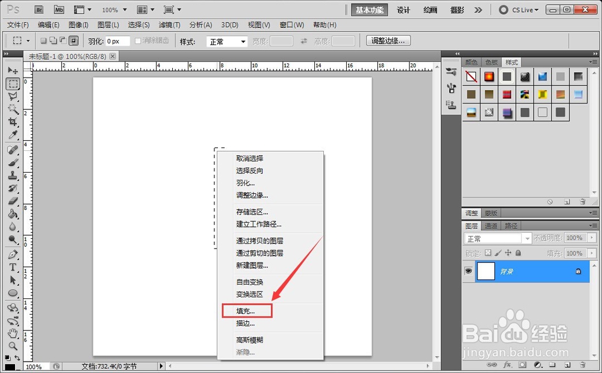This screenshot has width=602, height=373.
Task: Switch to the 摄影 Photography workspace
Action: [457, 10]
